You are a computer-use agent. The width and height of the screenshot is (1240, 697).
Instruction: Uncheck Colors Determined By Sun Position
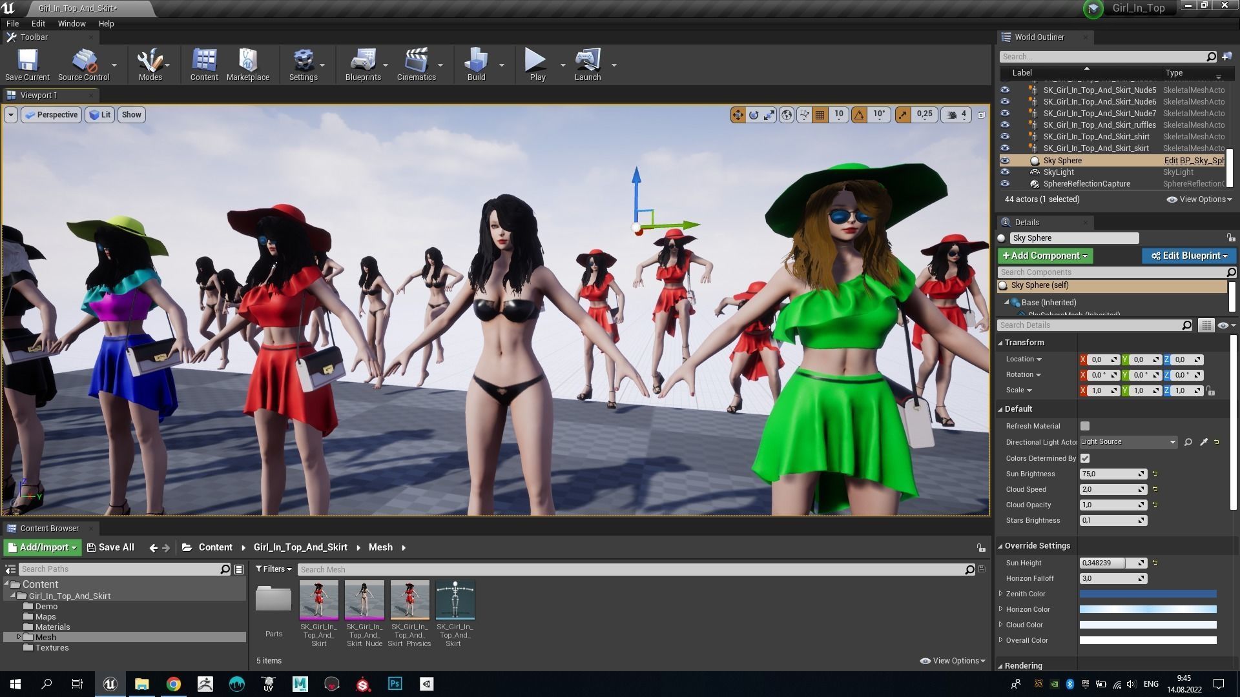pos(1085,458)
